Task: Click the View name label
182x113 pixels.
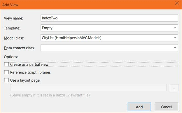Action: (x=13, y=18)
